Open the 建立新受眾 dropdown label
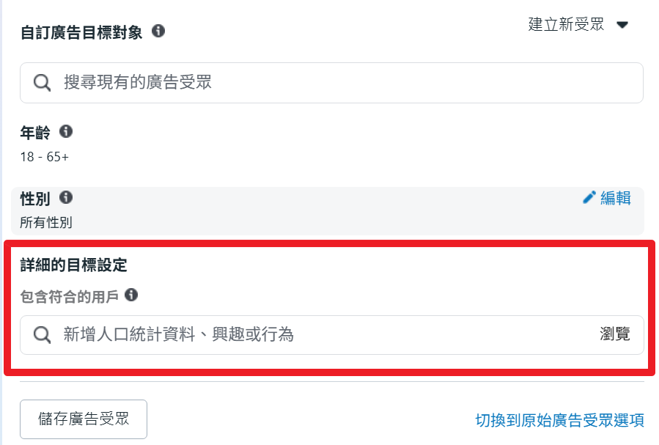 (x=566, y=24)
